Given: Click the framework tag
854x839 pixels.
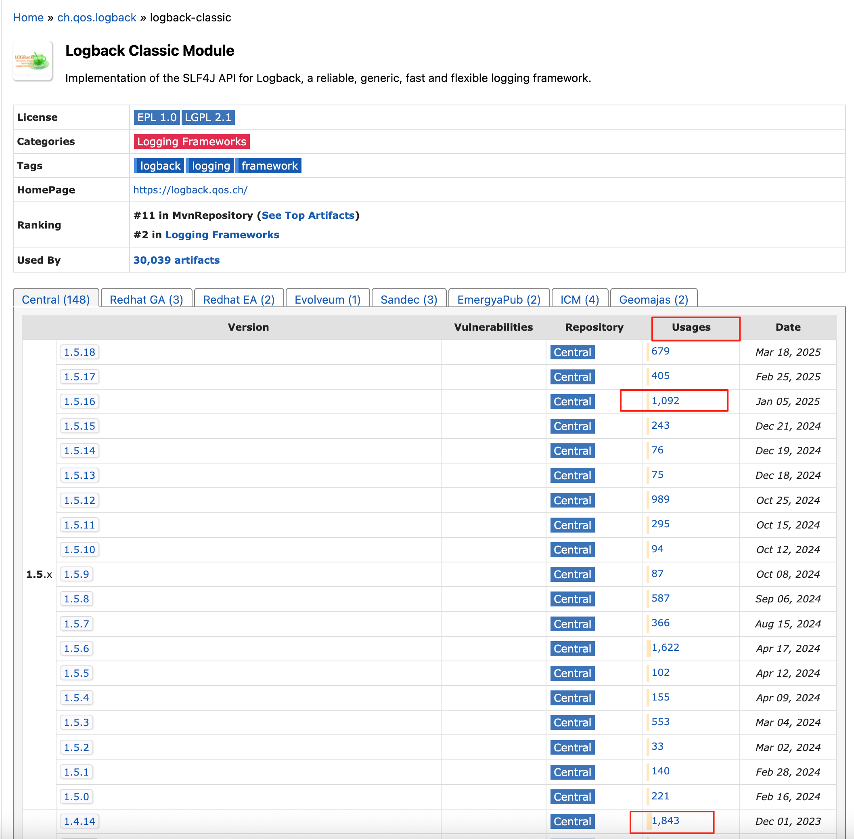Looking at the screenshot, I should click(x=269, y=166).
